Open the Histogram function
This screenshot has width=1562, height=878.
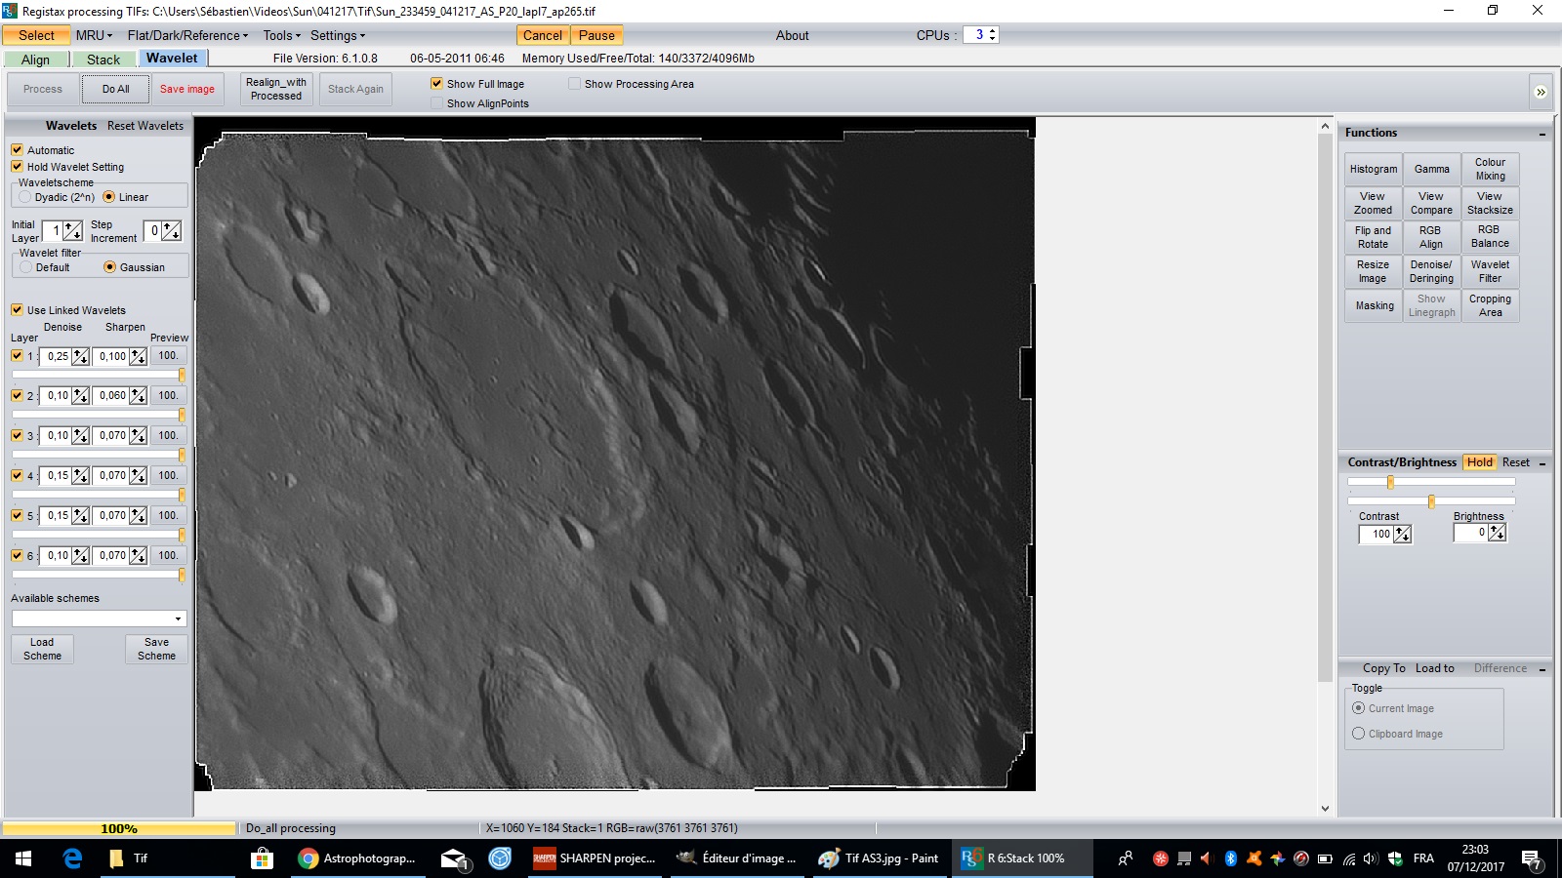point(1373,169)
